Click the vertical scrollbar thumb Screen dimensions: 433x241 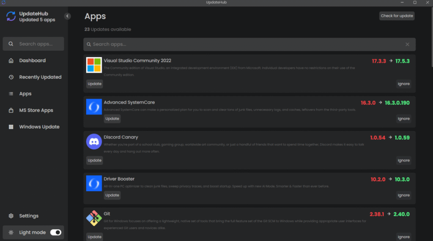[x=432, y=37]
